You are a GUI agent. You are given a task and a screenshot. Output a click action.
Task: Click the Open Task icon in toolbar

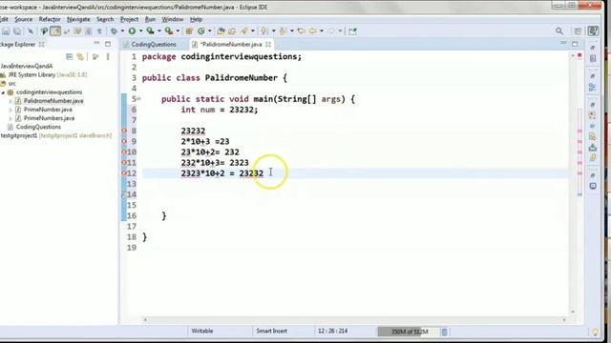[232, 31]
